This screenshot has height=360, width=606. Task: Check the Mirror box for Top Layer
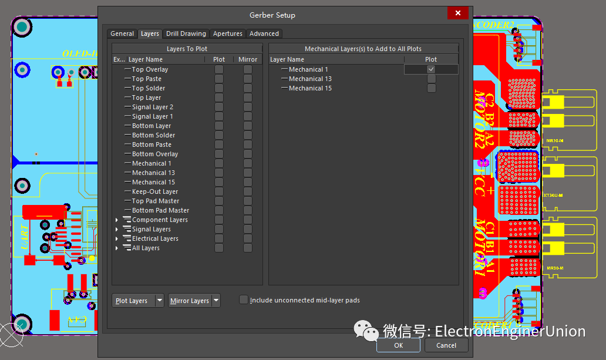pyautogui.click(x=248, y=97)
